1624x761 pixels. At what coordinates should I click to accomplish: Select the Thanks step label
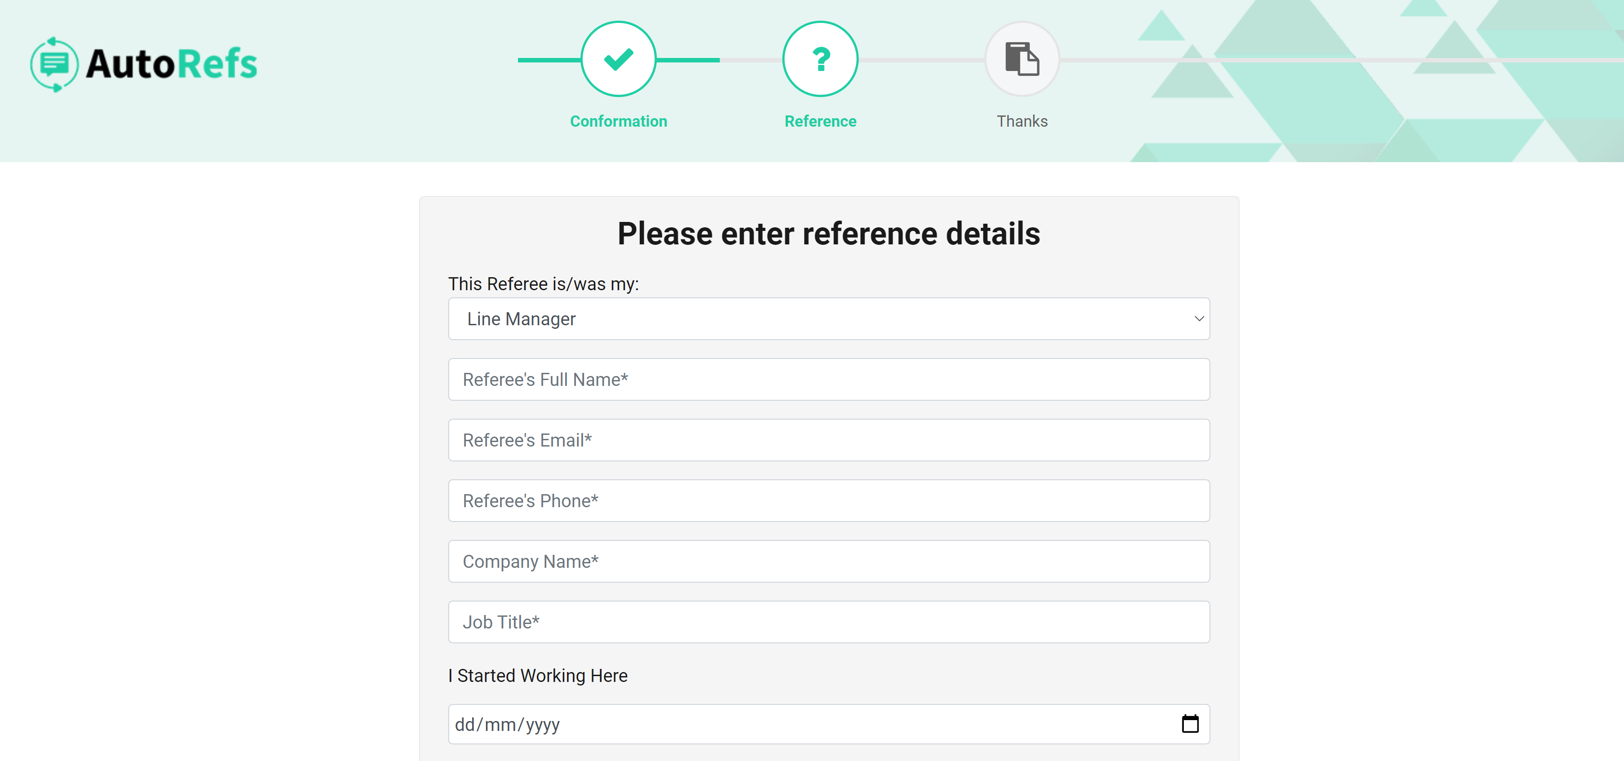pos(1022,121)
